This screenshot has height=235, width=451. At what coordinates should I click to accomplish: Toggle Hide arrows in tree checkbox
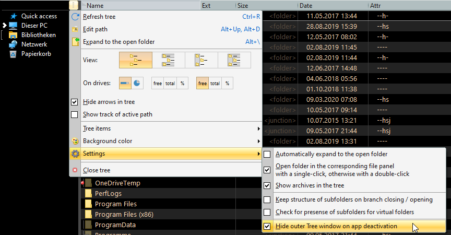[74, 102]
